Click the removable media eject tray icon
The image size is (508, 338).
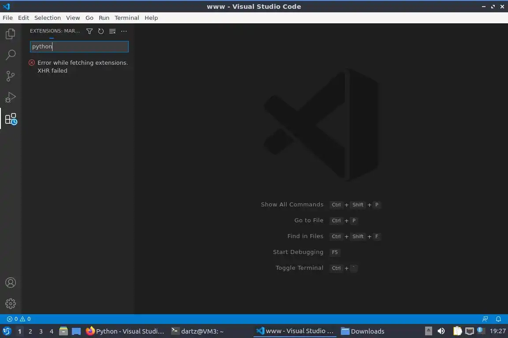pos(428,331)
